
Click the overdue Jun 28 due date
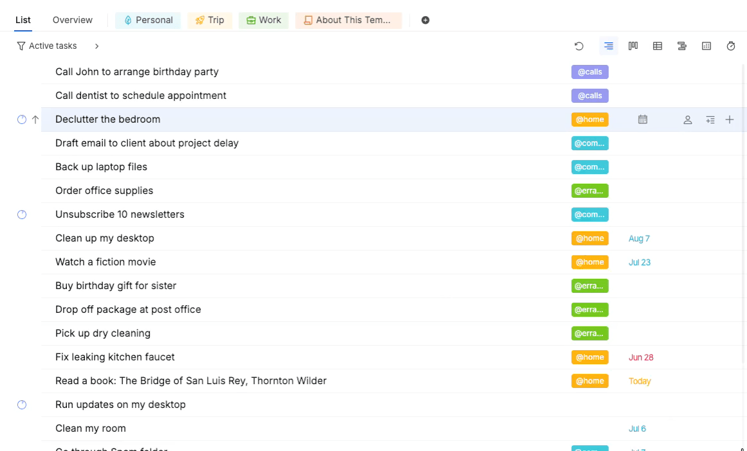click(x=641, y=358)
